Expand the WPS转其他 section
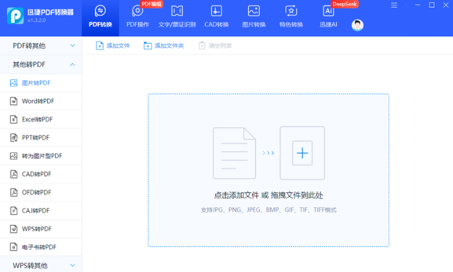This screenshot has height=272, width=453. point(40,265)
